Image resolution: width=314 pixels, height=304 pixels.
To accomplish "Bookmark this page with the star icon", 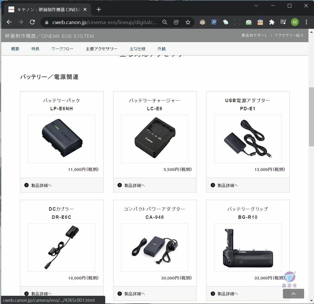I will tap(188, 22).
